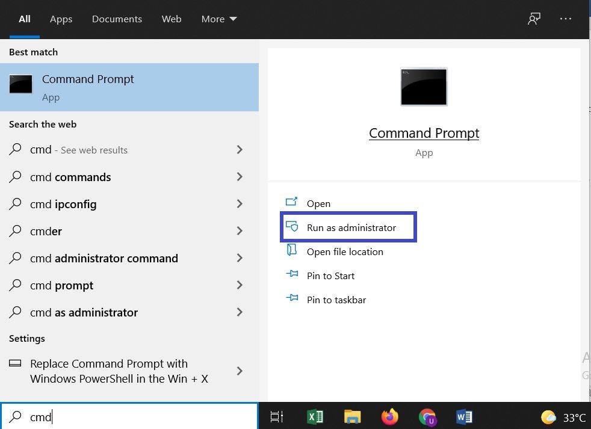Switch to the Apps tab

click(x=61, y=19)
